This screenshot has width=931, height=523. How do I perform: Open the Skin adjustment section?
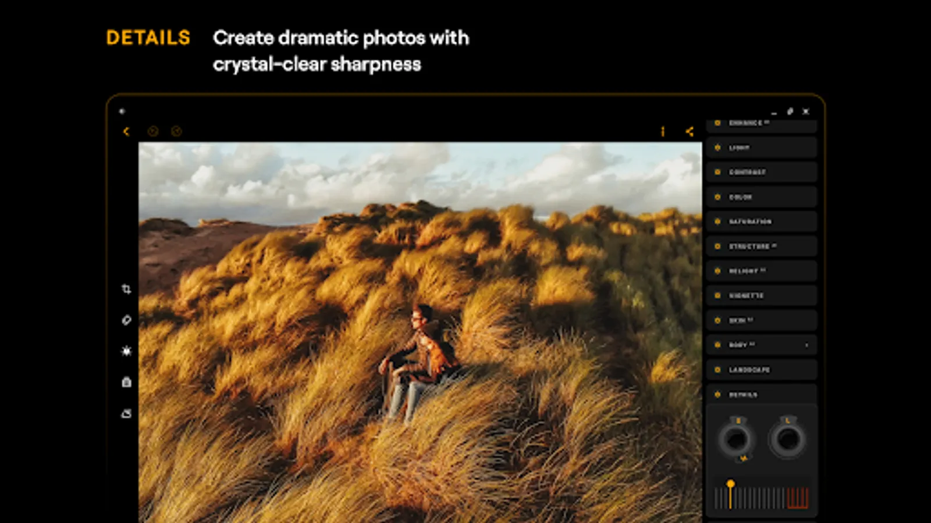click(x=761, y=320)
